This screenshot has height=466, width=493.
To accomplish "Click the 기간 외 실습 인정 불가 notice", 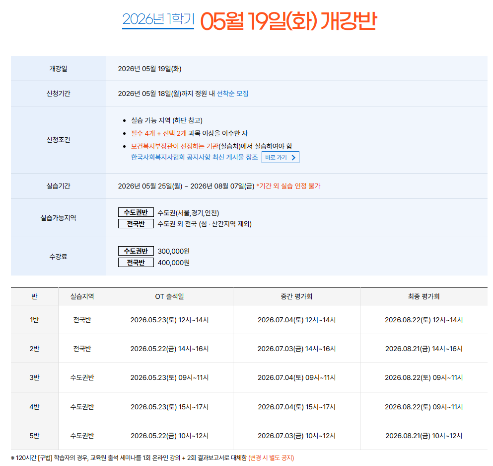I will 288,186.
